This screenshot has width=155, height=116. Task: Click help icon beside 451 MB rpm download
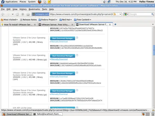[x=77, y=73]
